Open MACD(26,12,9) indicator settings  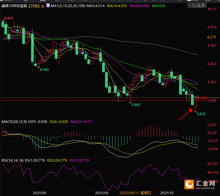(x=14, y=122)
